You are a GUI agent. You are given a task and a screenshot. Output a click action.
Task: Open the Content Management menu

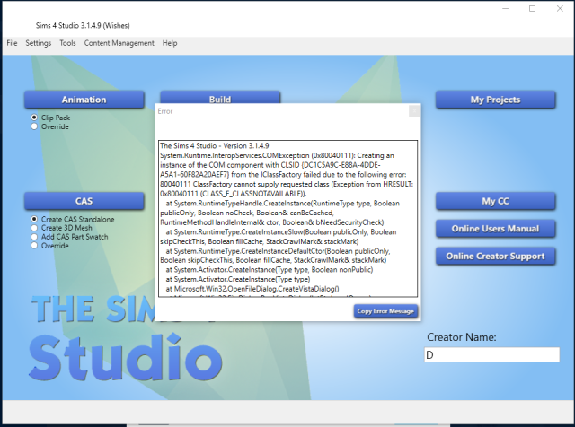point(119,43)
